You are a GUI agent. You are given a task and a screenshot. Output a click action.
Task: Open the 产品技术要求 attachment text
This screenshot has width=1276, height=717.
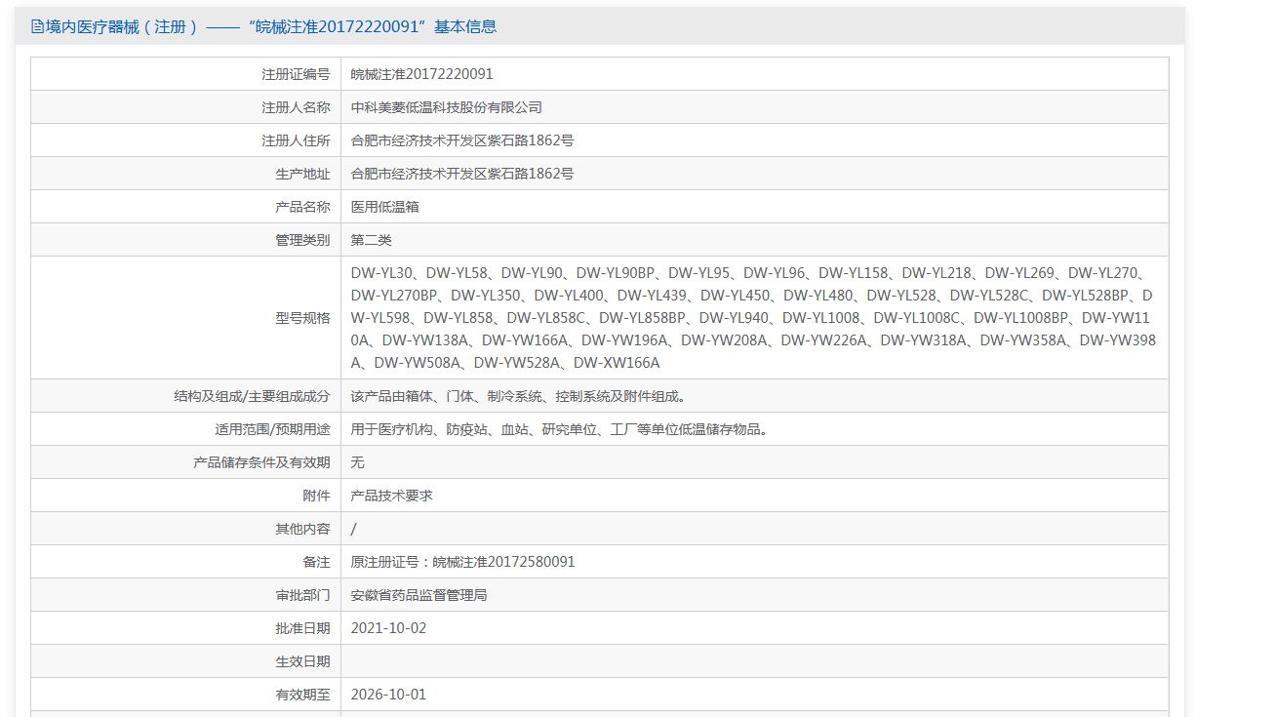point(392,496)
